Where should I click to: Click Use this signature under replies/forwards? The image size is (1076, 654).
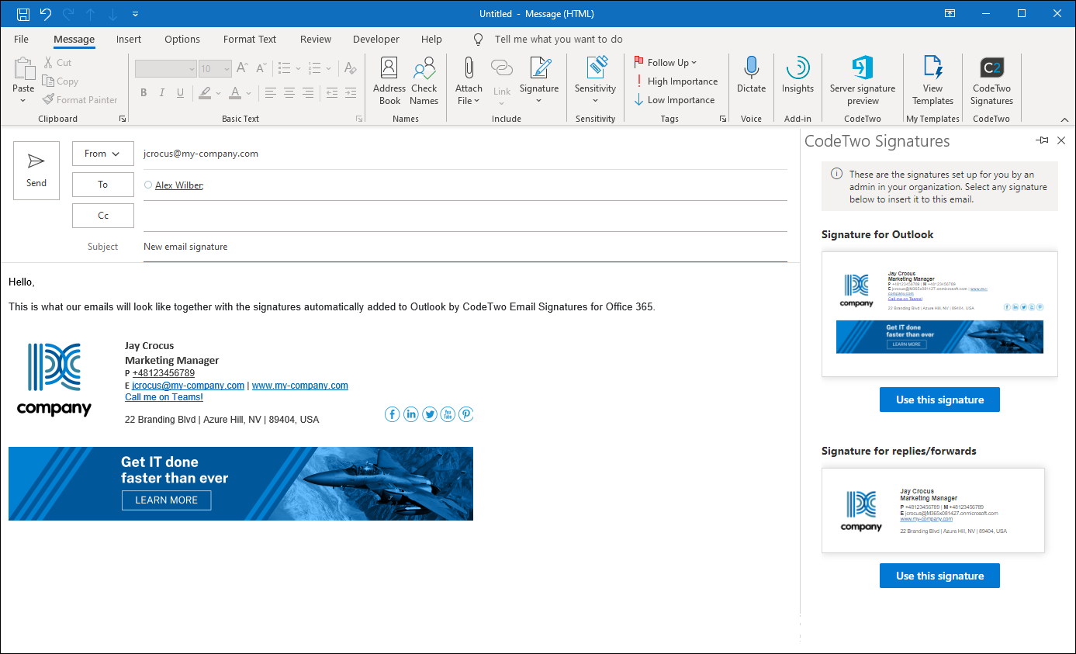point(939,576)
